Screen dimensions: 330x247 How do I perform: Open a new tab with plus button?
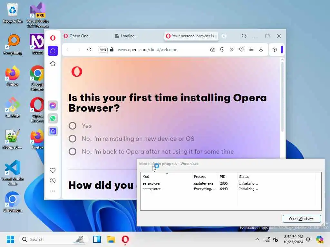point(224,36)
